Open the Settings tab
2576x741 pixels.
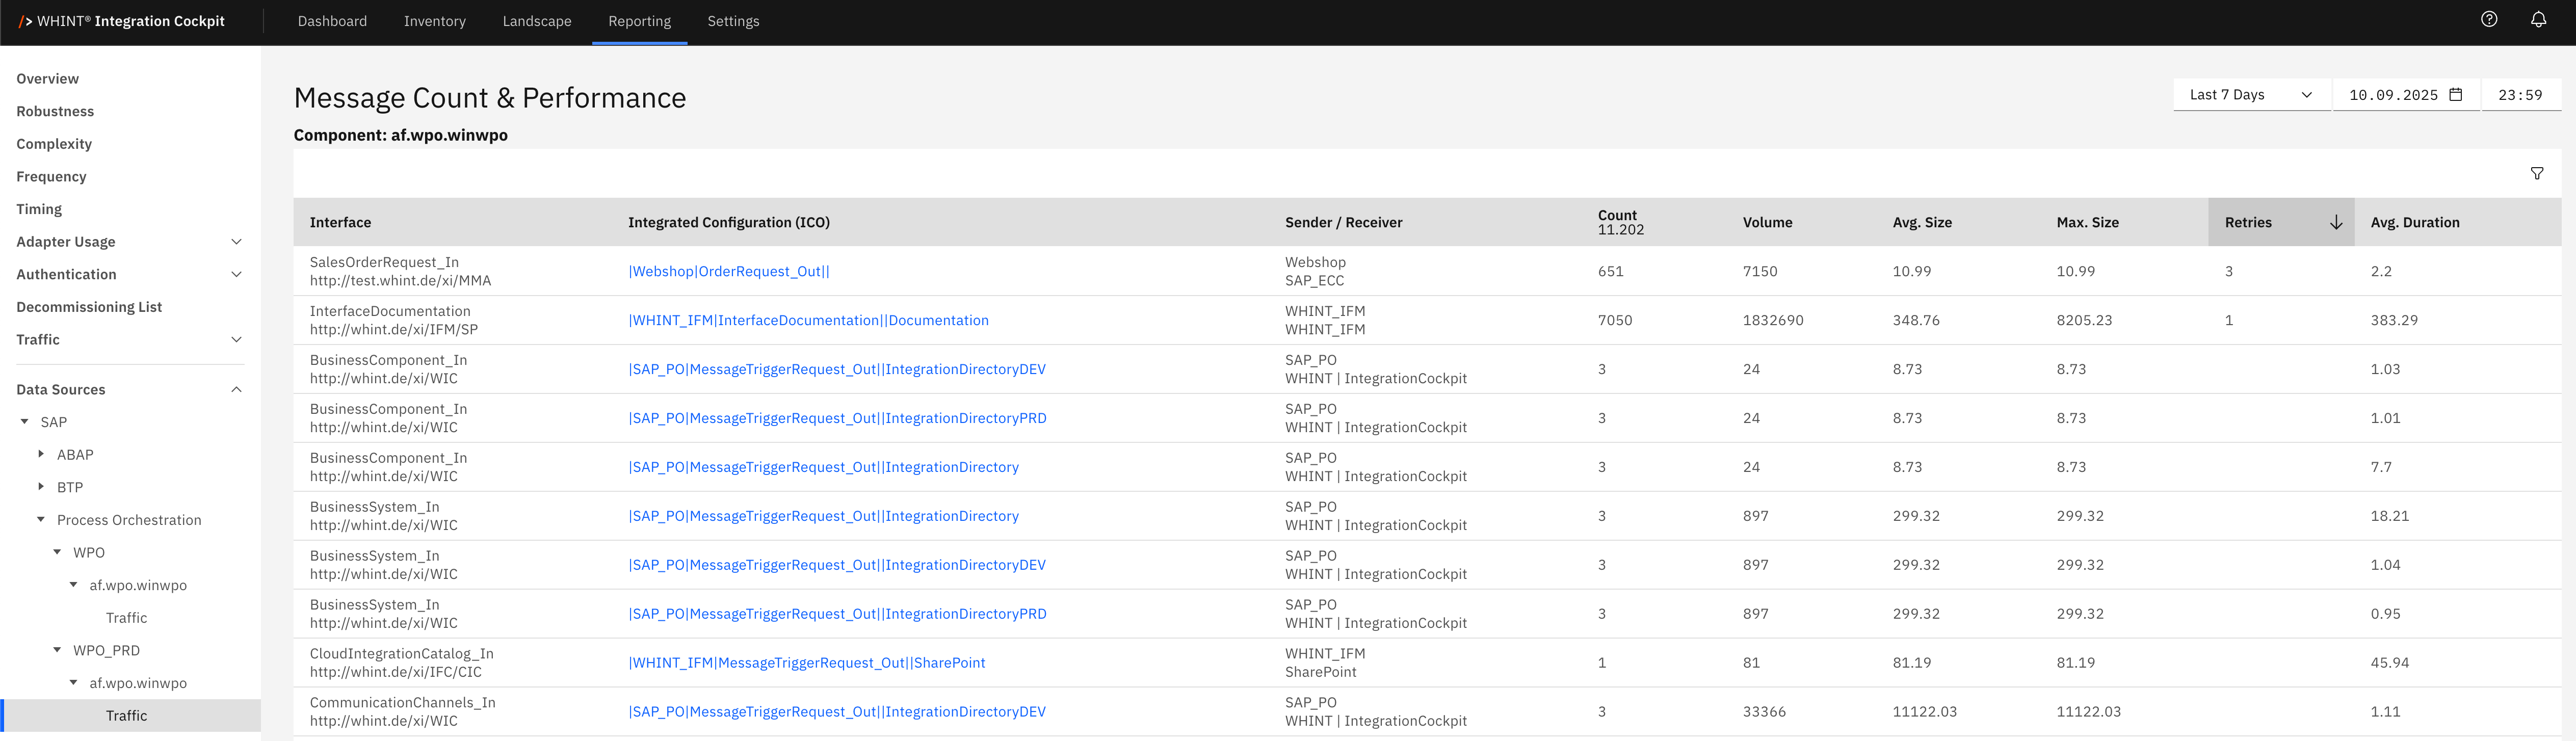point(733,21)
